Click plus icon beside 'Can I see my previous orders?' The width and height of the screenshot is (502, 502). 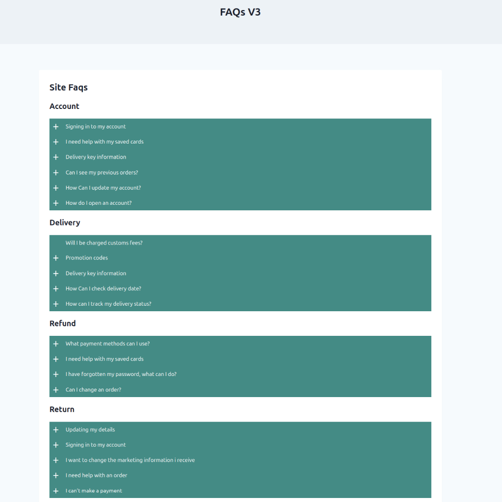coord(56,173)
